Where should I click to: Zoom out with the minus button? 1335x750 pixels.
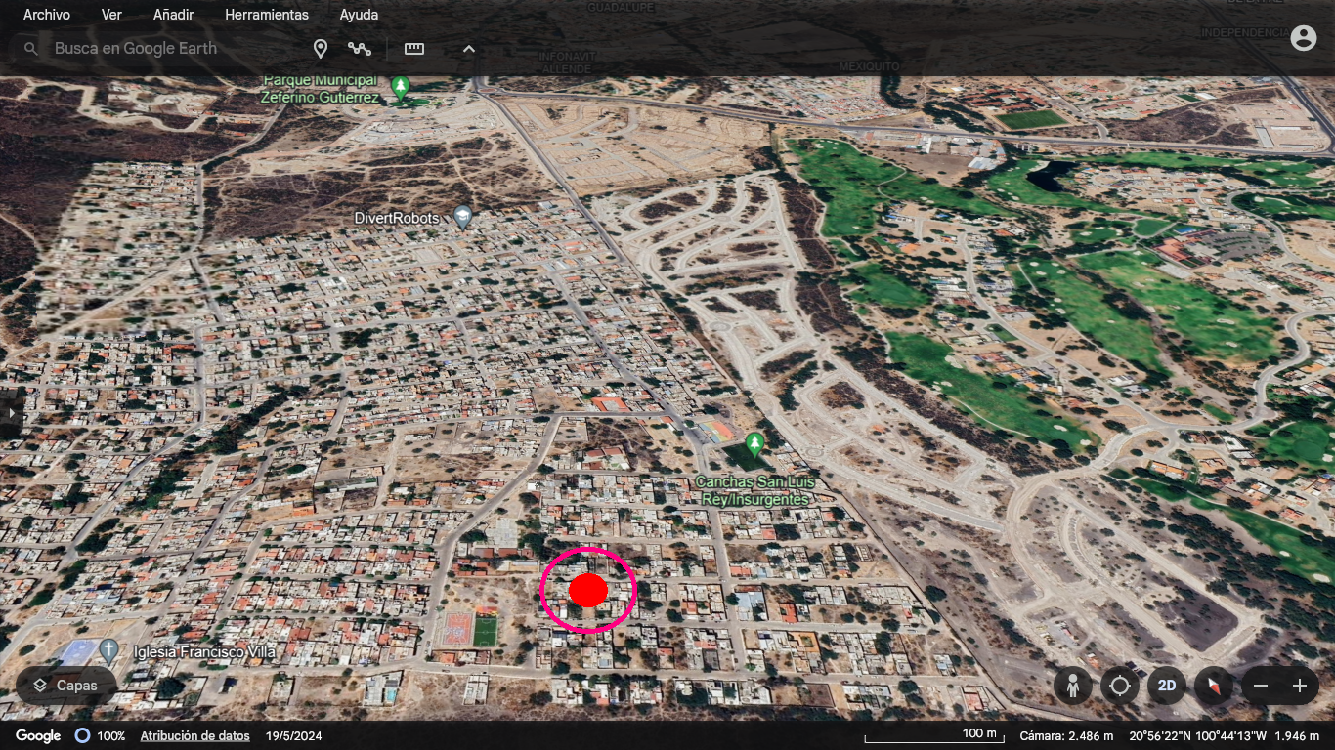[1261, 686]
